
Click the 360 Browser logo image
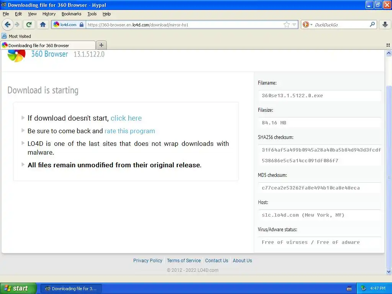pos(16,56)
